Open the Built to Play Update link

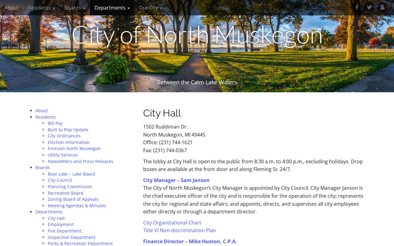point(68,130)
